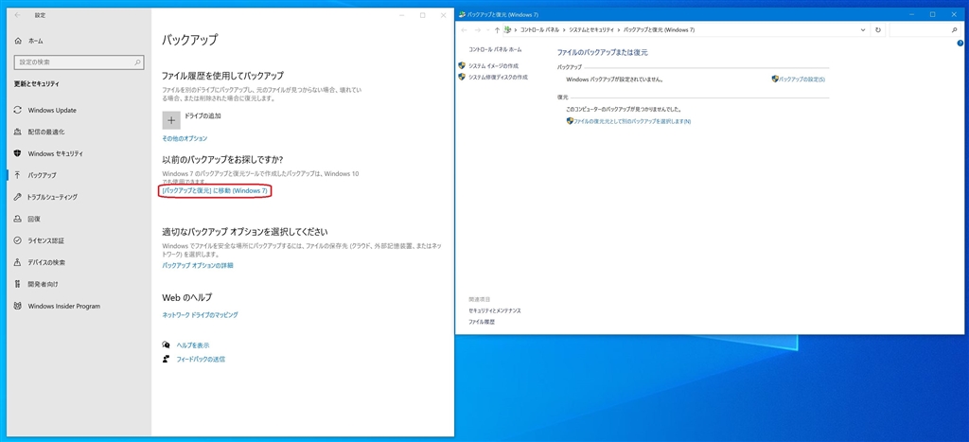
Task: Click address bar location icon in Control Panel
Action: click(x=507, y=29)
